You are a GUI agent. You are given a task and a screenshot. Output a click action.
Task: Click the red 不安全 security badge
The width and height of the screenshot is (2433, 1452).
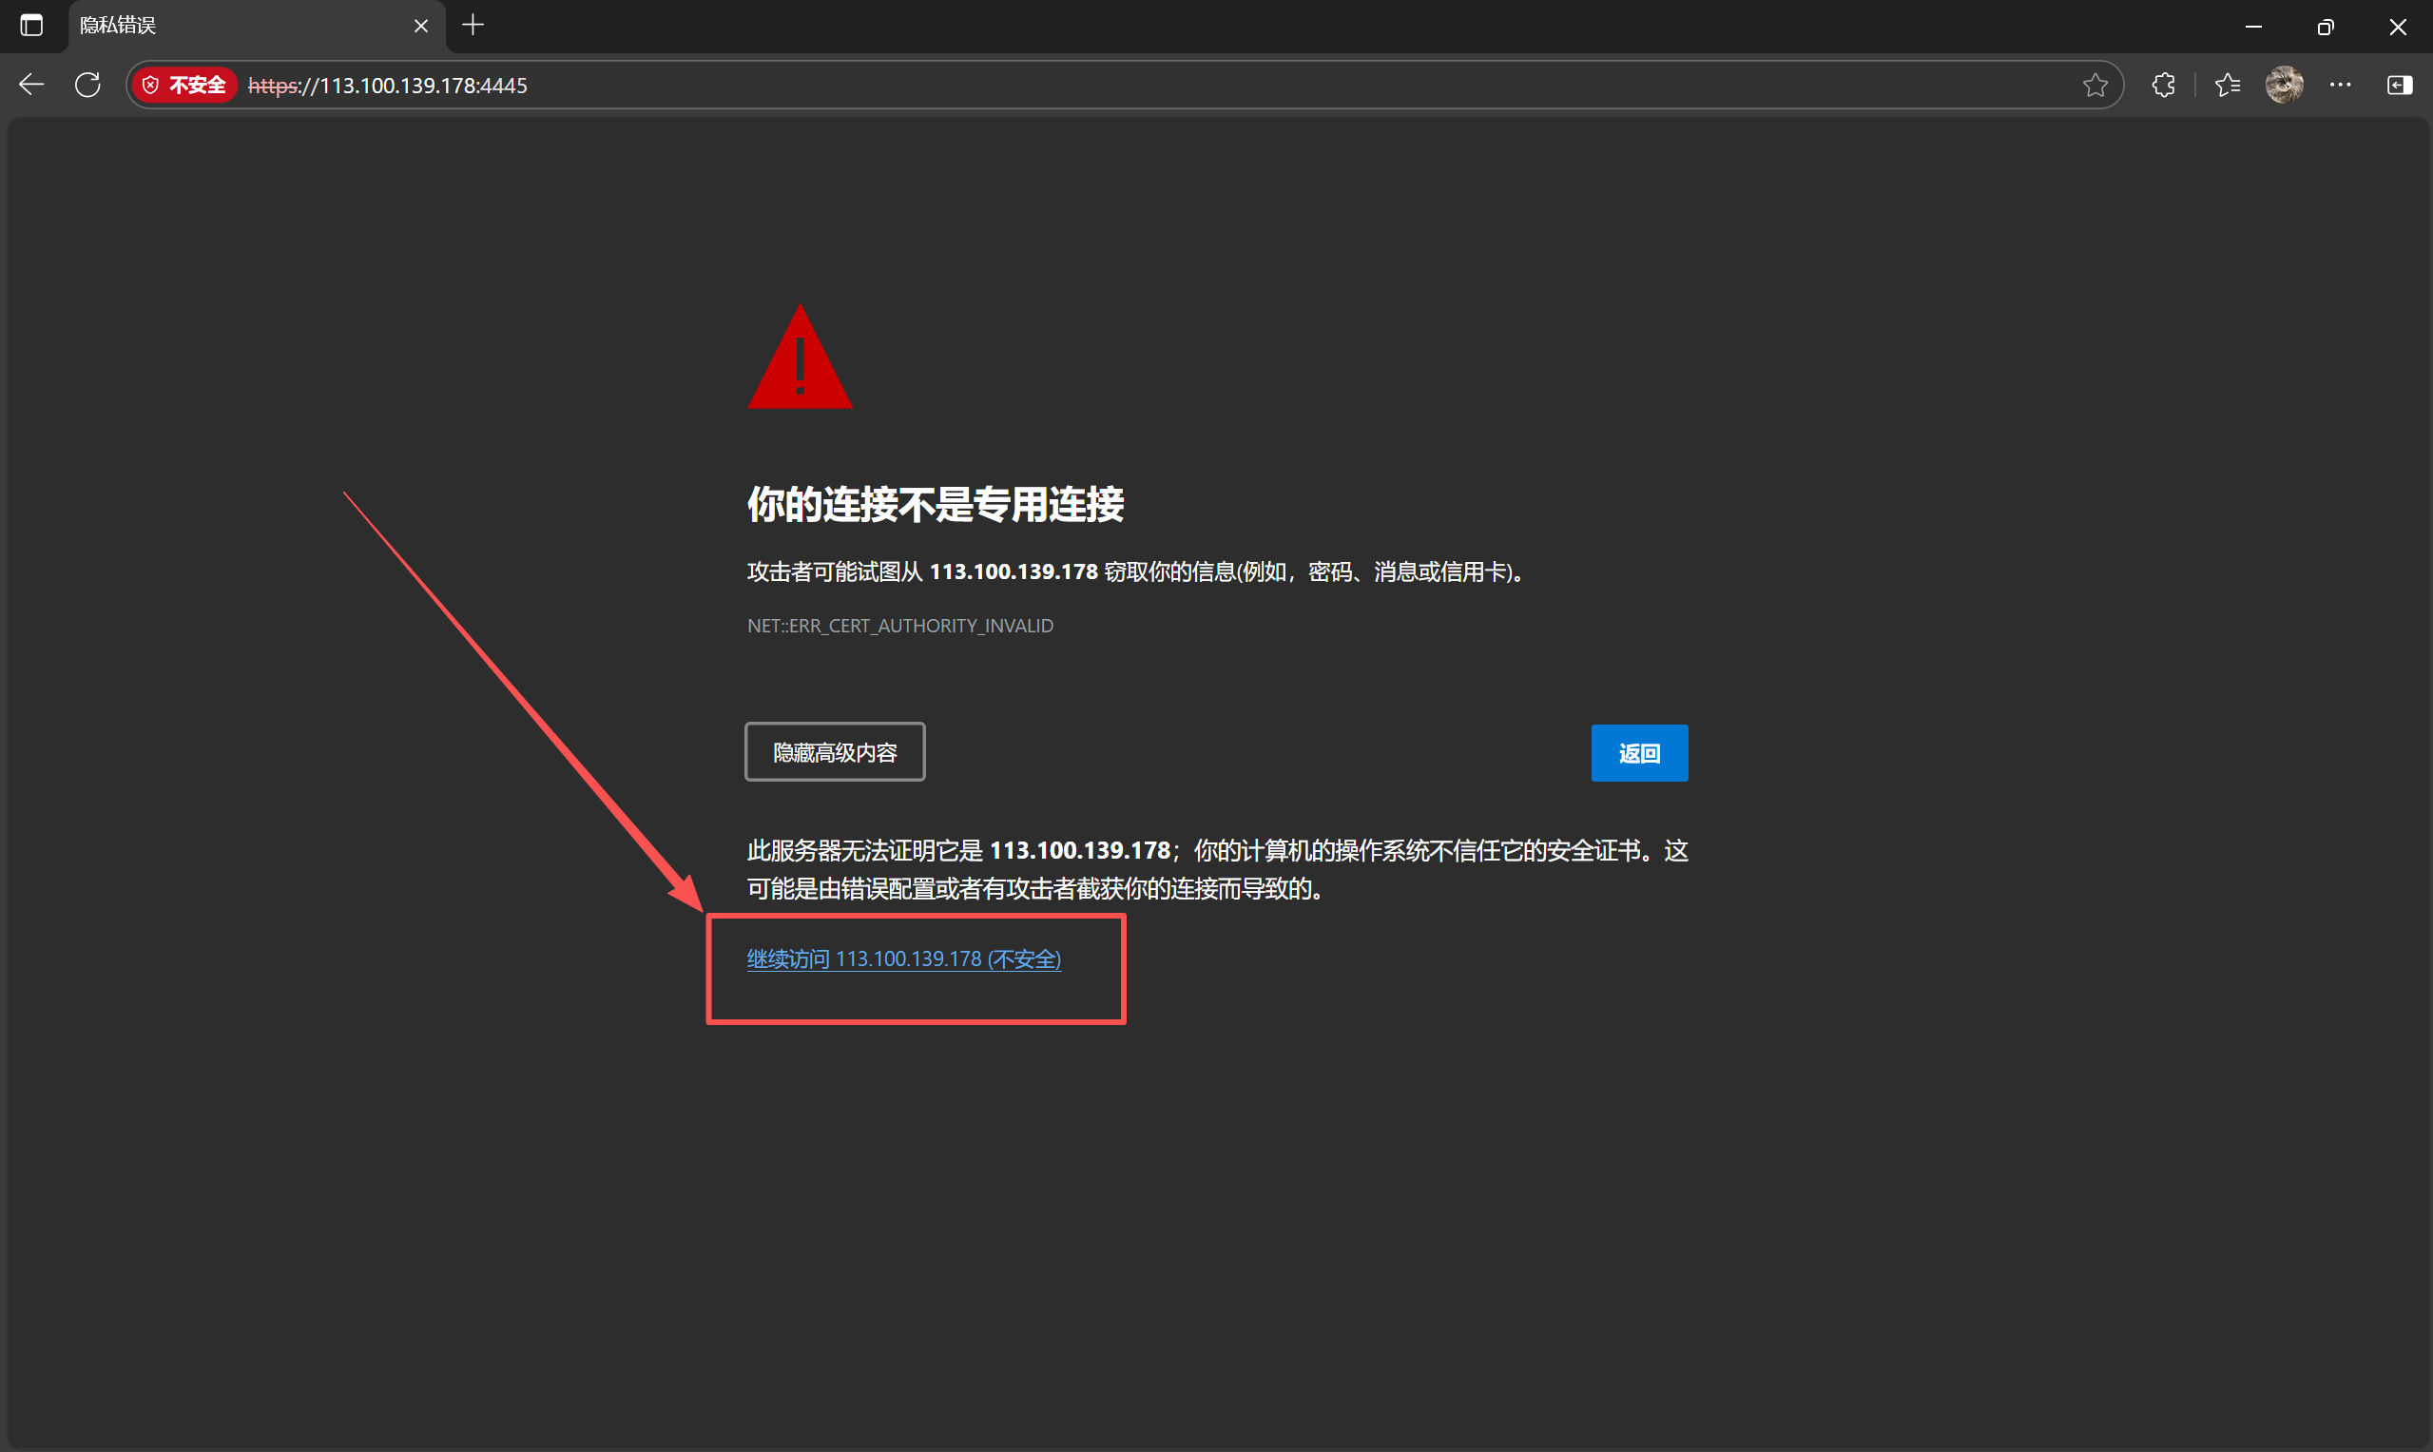coord(184,86)
